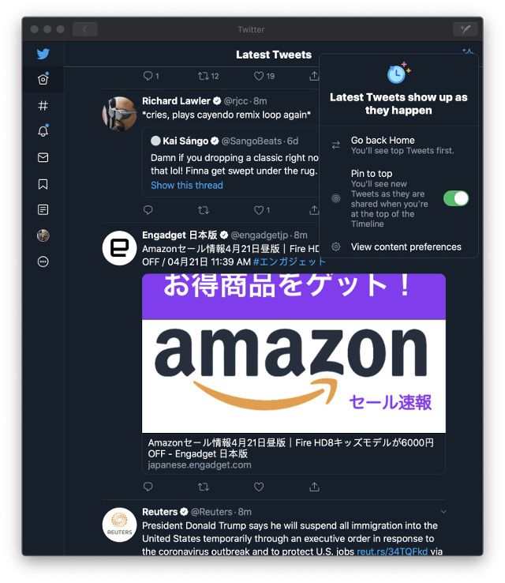The image size is (505, 583).
Task: Open the More options circle icon
Action: tap(43, 261)
